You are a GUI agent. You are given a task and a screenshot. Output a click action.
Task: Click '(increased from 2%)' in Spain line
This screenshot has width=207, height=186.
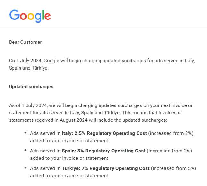[x=169, y=151]
